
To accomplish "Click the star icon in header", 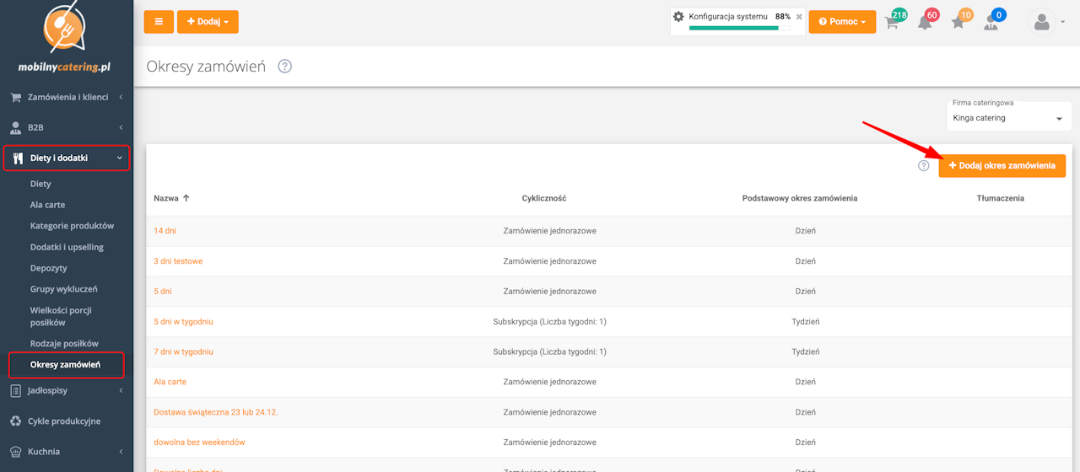I will (x=958, y=23).
